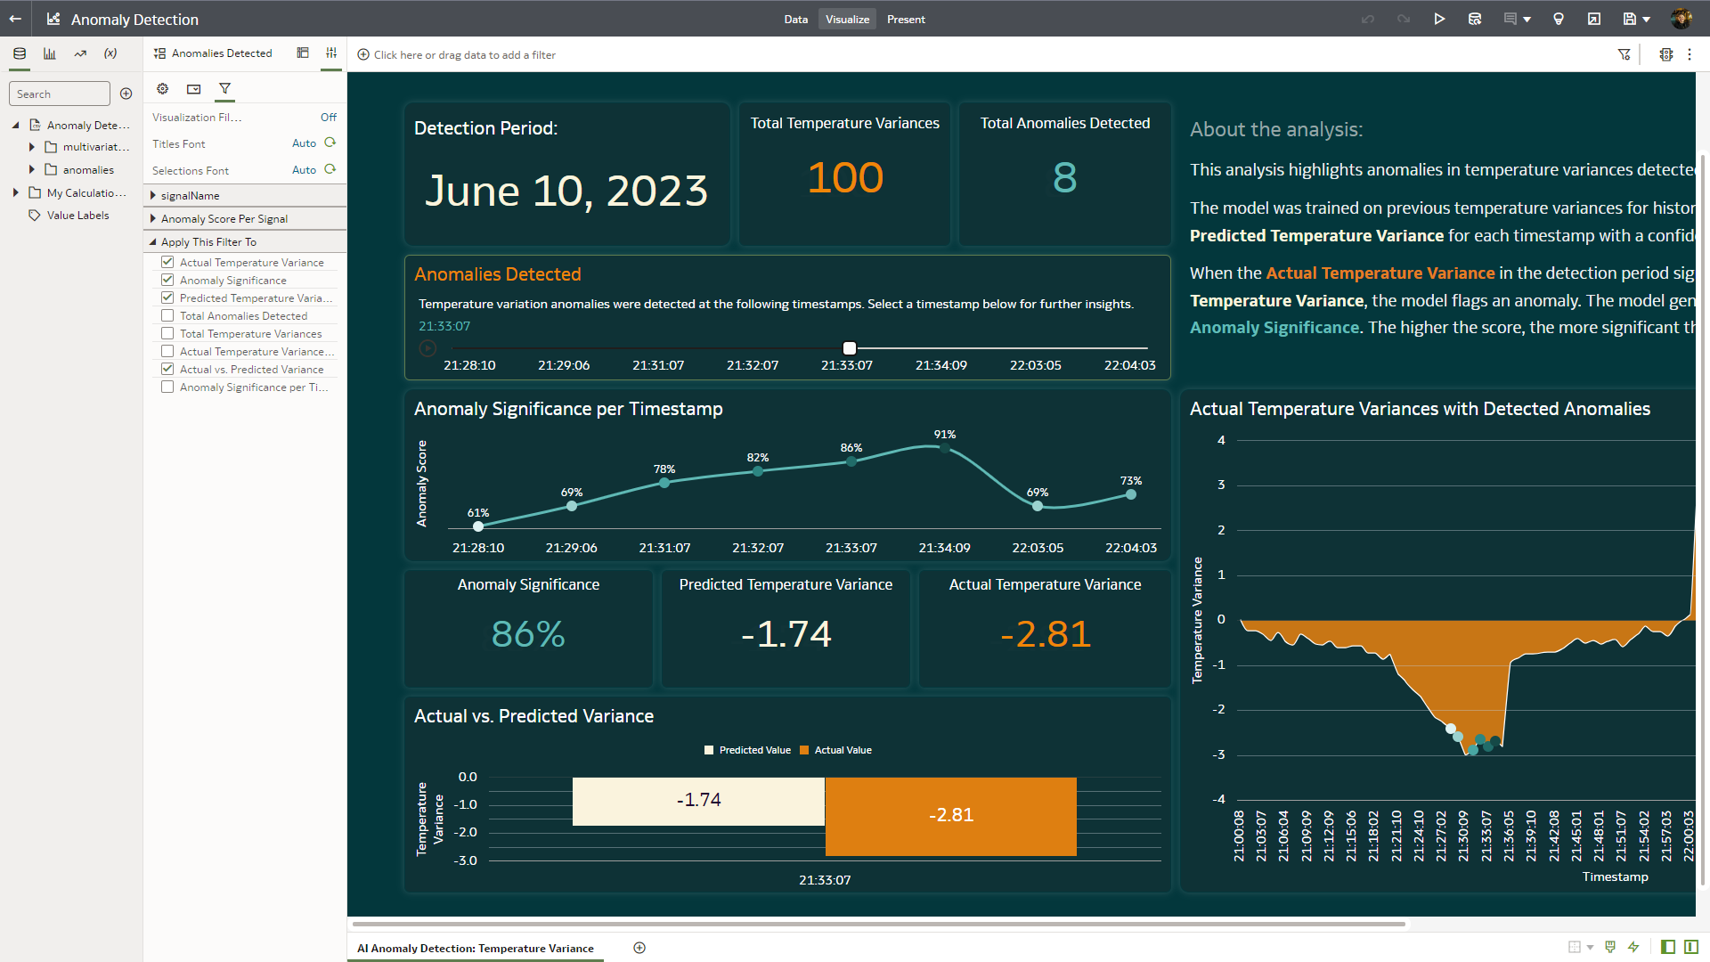
Task: Open the Save dropdown arrow
Action: click(x=1647, y=19)
